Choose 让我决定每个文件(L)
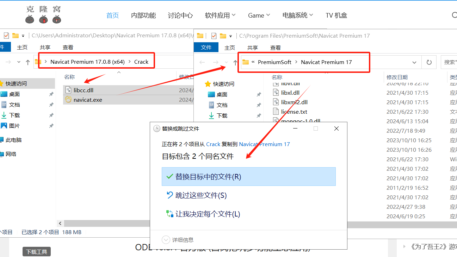Viewport: 457px width, 257px height. 249,214
